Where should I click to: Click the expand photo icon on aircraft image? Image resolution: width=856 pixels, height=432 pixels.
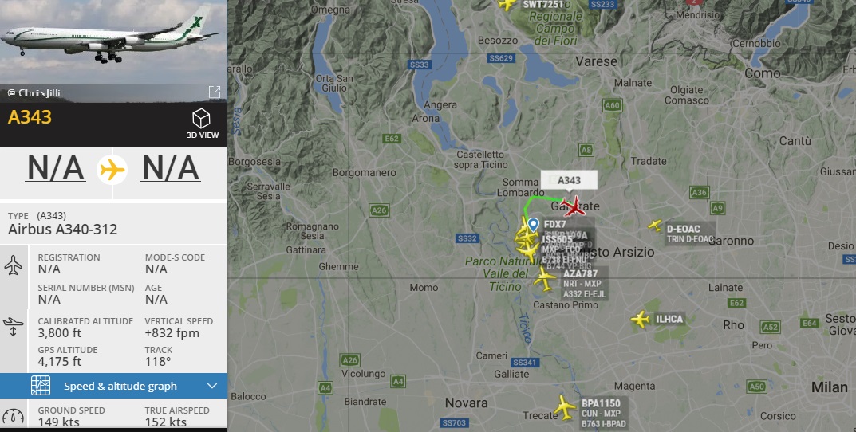click(215, 92)
